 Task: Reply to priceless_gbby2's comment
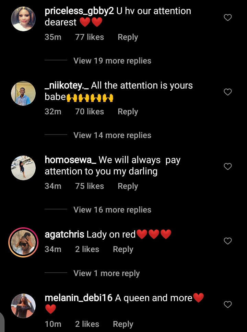[128, 37]
